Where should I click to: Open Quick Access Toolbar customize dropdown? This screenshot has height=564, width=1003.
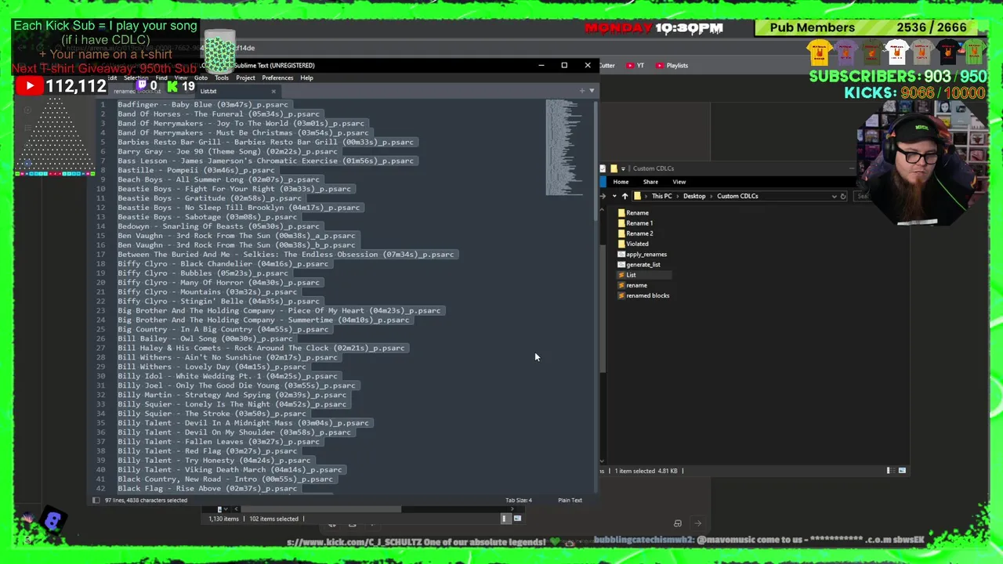[625, 168]
